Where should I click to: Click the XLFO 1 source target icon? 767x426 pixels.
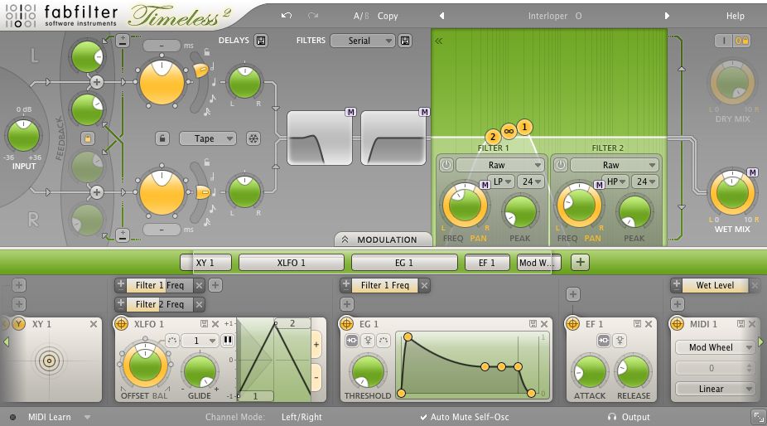click(121, 324)
